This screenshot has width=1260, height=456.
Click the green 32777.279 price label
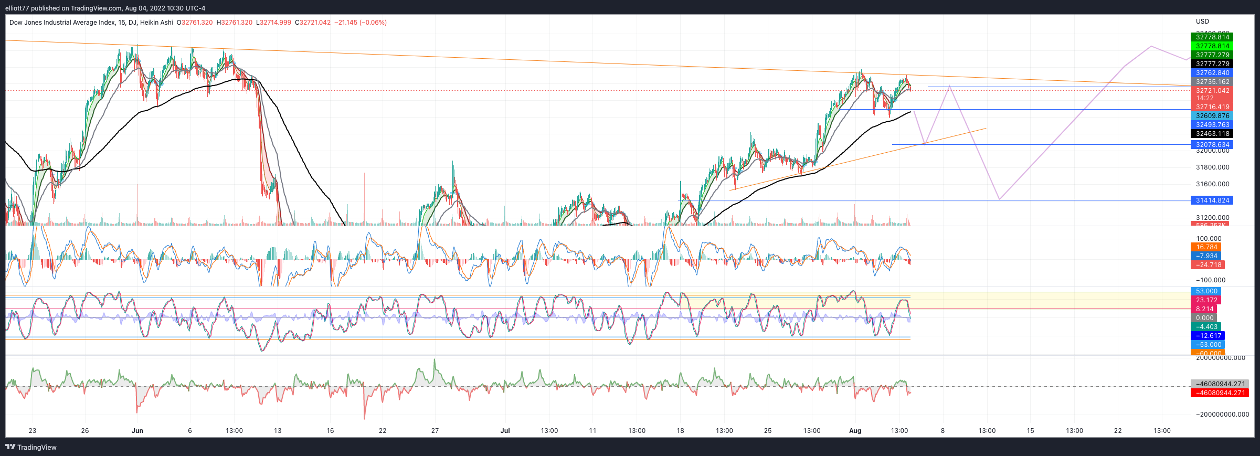point(1212,55)
